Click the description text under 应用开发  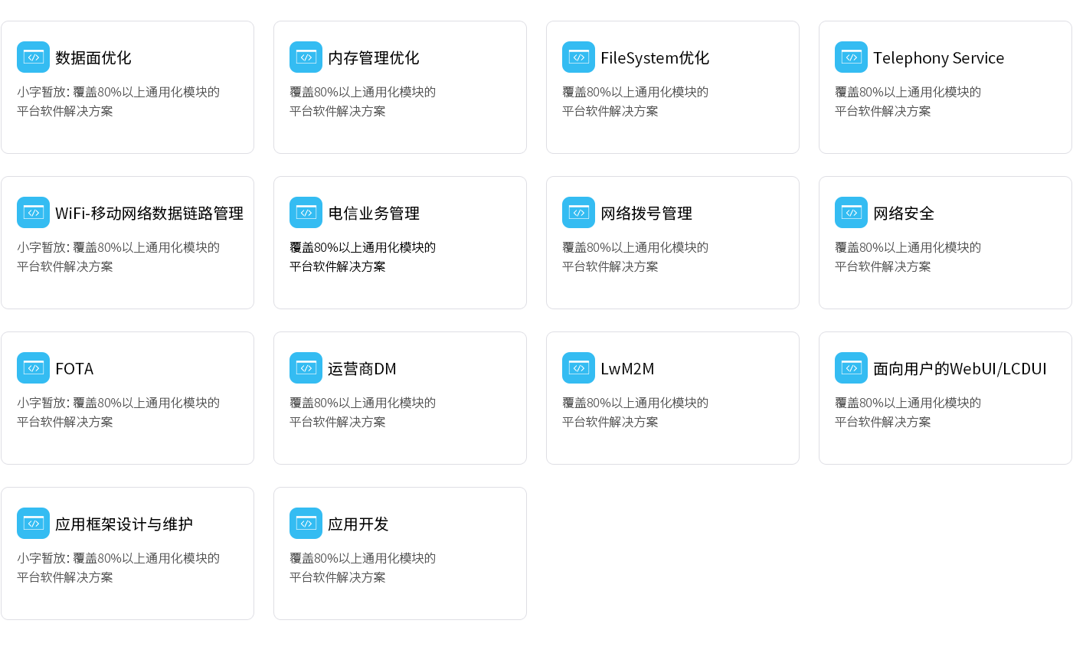point(362,568)
